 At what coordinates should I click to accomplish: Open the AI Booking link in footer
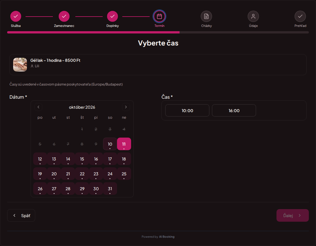(167, 237)
